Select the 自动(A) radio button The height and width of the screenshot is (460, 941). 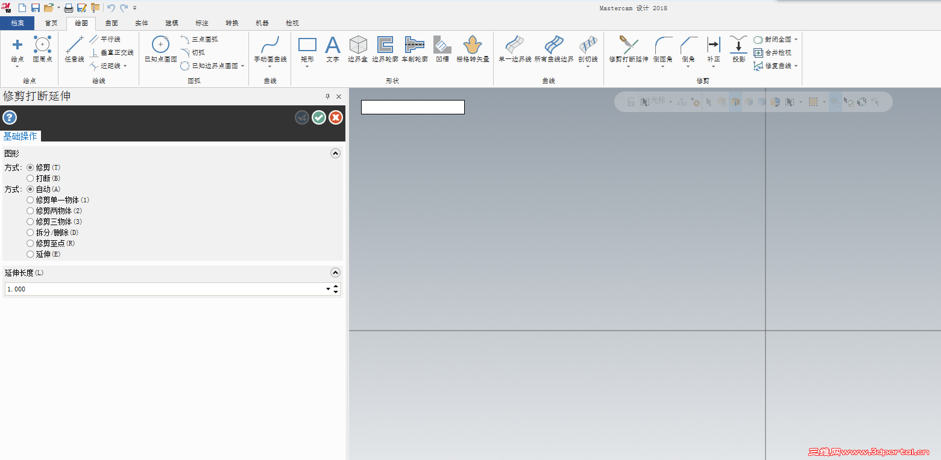(x=30, y=189)
